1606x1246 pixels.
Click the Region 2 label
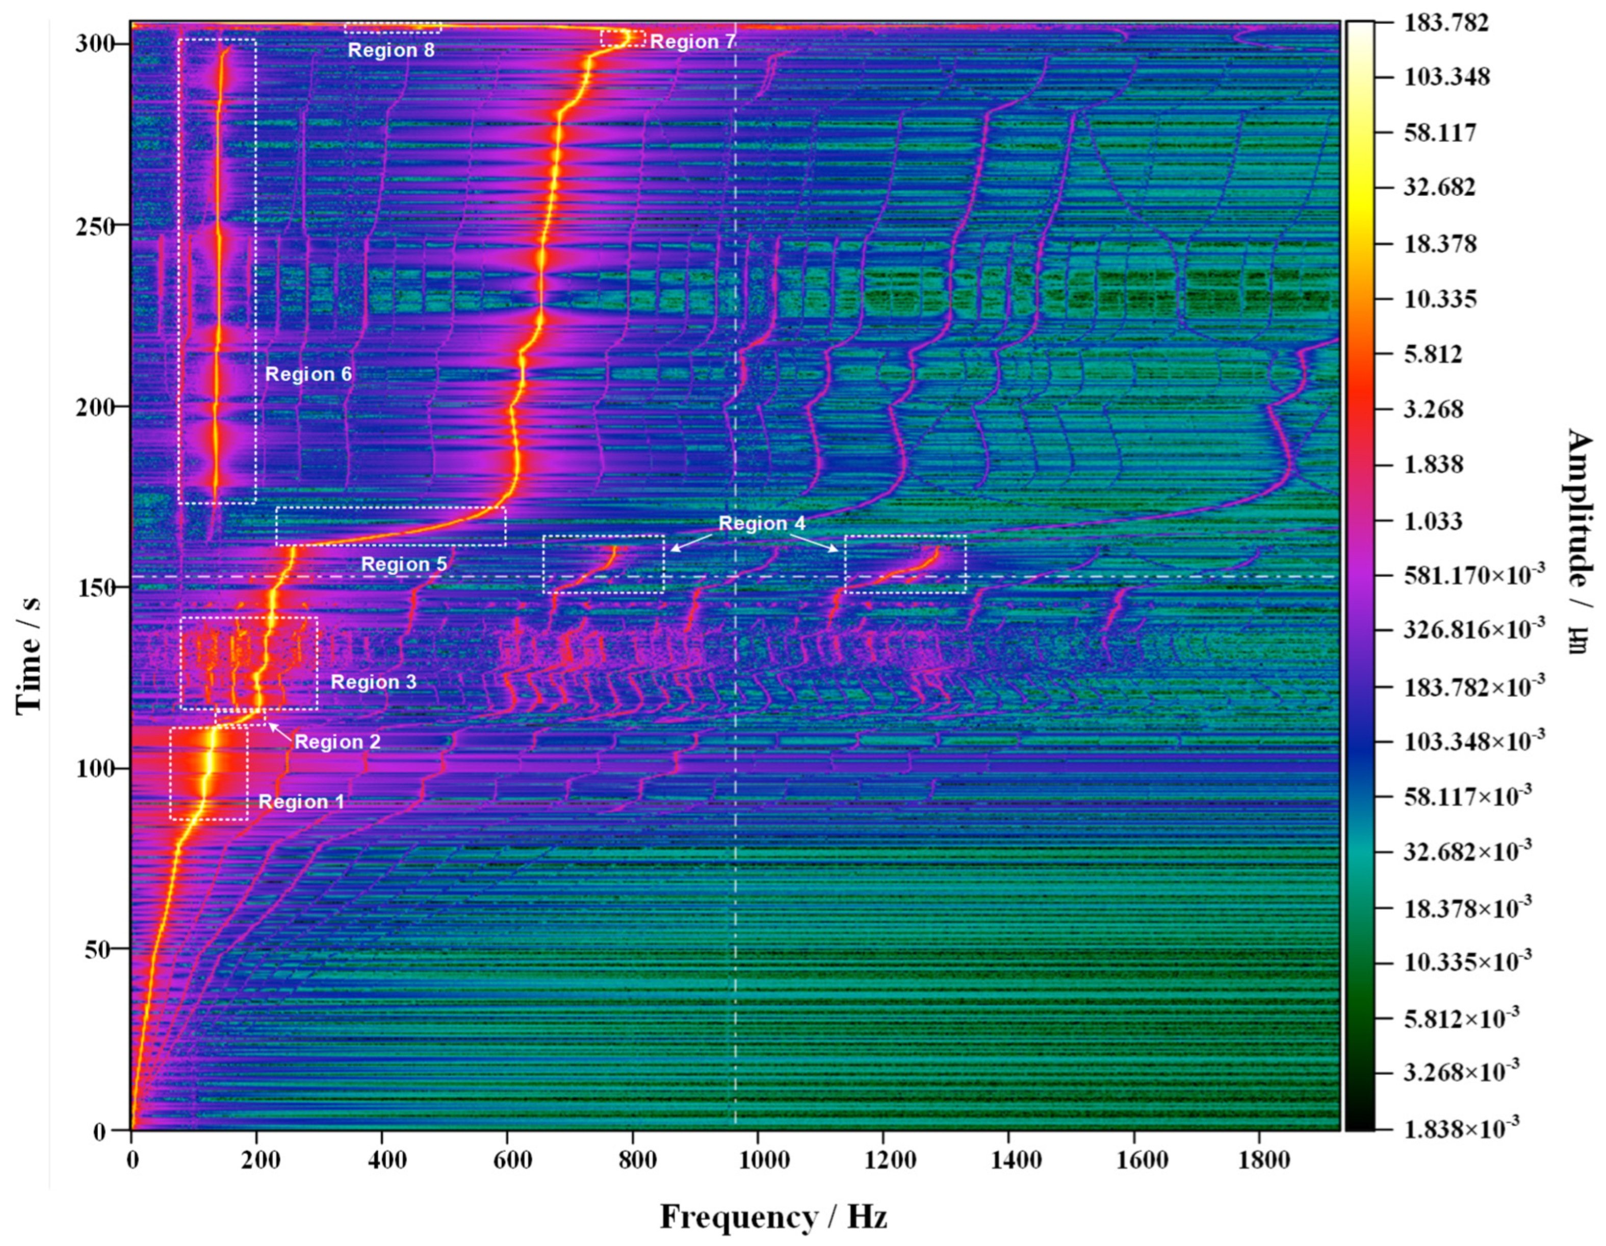338,742
